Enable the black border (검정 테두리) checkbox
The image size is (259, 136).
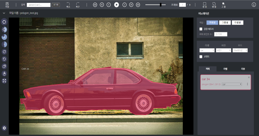[x=201, y=29]
